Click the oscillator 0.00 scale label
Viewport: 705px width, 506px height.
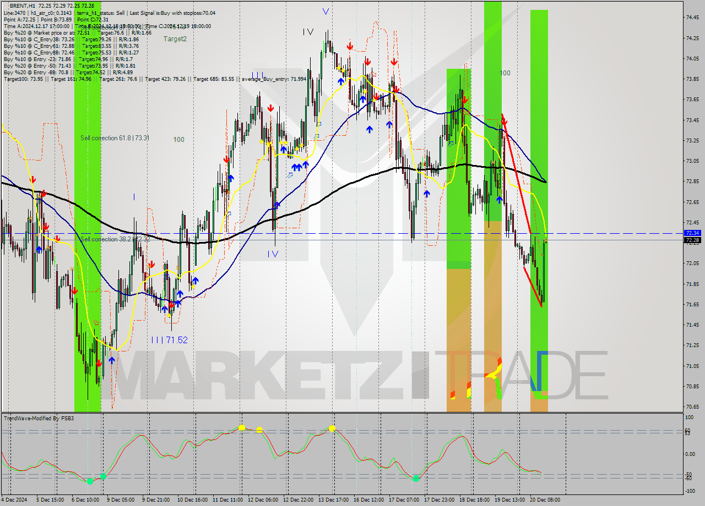691,454
